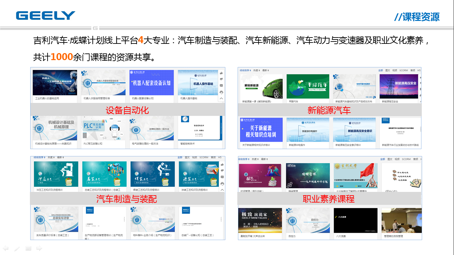Open 机器人操作基础 course thumbnail
Screen dimensions: 454x255
click(x=198, y=83)
